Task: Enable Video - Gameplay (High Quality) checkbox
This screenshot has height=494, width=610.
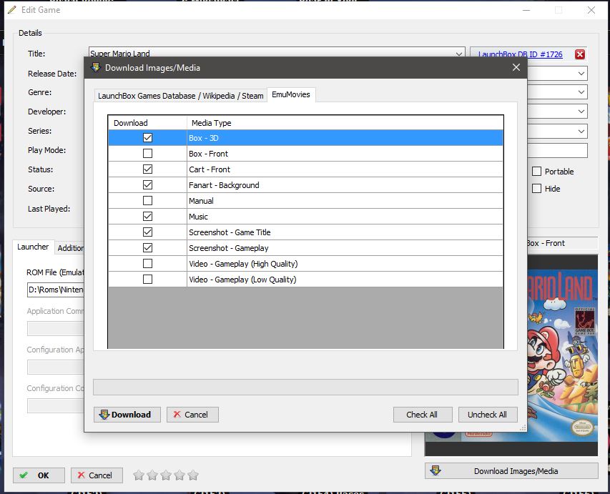Action: click(147, 264)
